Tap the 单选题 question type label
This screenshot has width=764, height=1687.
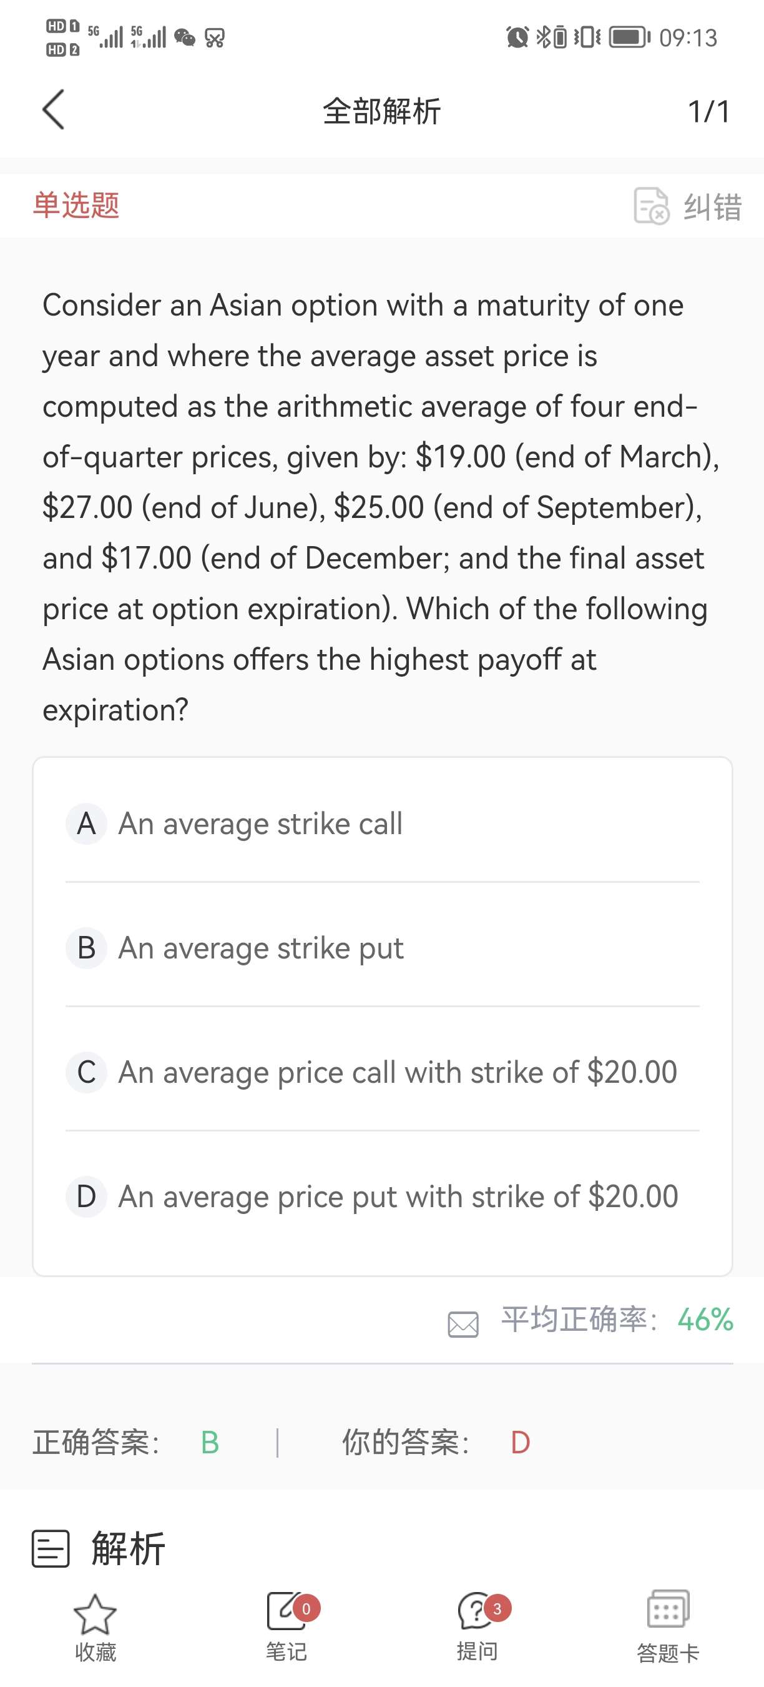[x=77, y=205]
